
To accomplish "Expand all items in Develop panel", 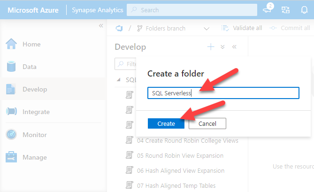I will [222, 47].
